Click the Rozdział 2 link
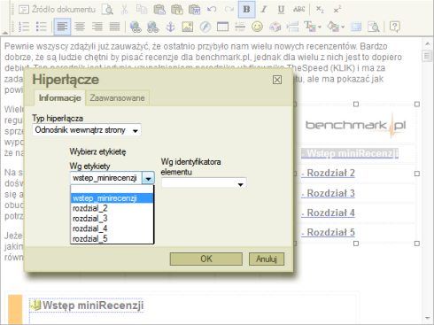Screen dimensions: 434x325 pos(328,173)
